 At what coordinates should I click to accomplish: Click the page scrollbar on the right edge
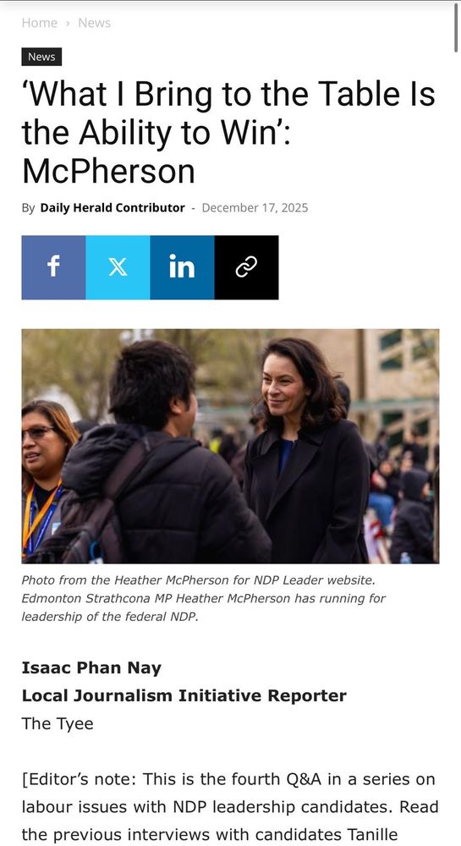tap(456, 28)
